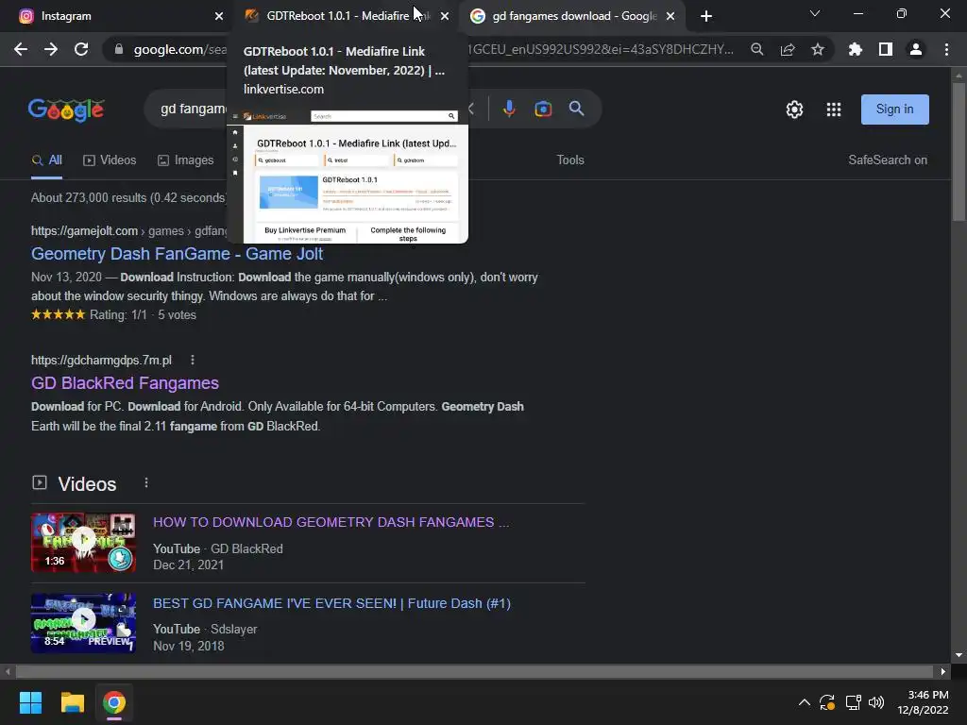Go back to the previous page

click(21, 49)
